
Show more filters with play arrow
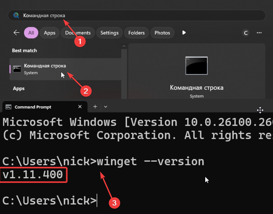pos(184,33)
